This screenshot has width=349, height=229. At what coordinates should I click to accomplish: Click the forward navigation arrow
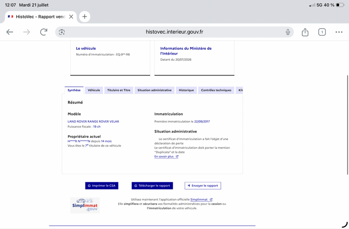[27, 32]
